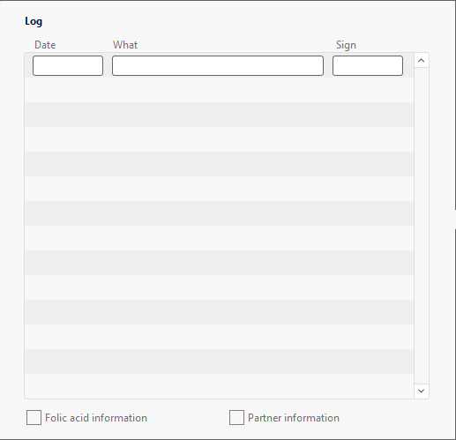Enable the Folic acid information checkbox
Screen dimensions: 456x440
tap(34, 418)
